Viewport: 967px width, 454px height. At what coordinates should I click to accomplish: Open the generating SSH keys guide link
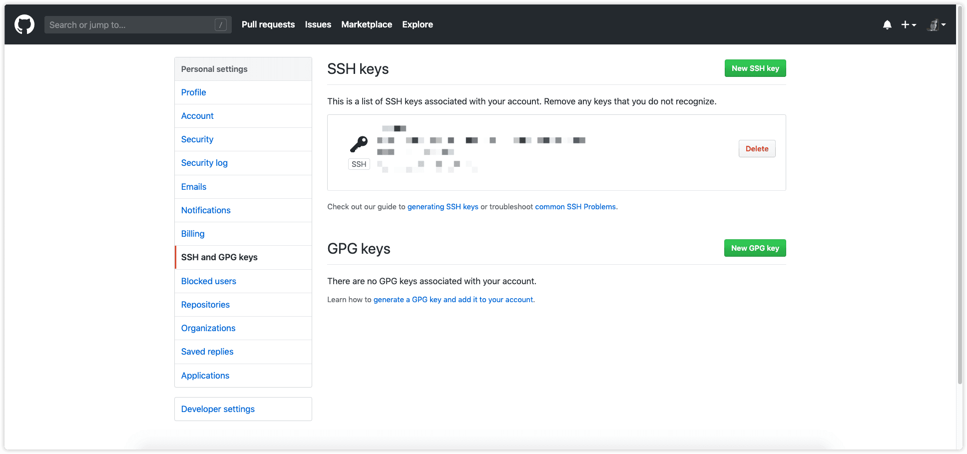click(x=443, y=207)
